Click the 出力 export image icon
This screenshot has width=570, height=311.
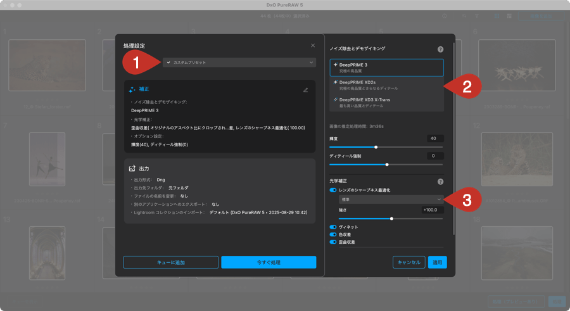pos(132,168)
